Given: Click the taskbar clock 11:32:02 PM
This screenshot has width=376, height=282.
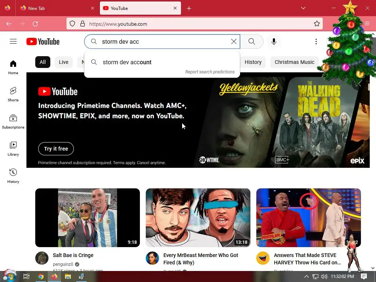Looking at the screenshot, I should click(343, 276).
